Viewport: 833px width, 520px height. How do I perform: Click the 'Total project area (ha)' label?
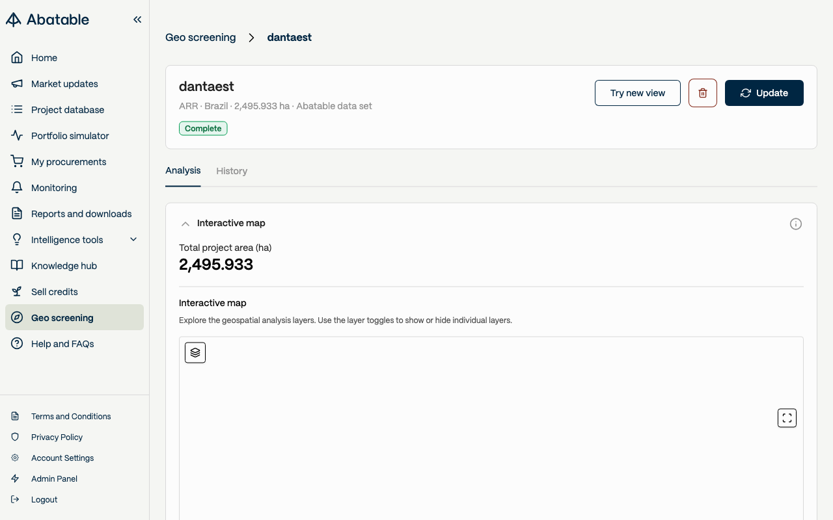pos(225,248)
